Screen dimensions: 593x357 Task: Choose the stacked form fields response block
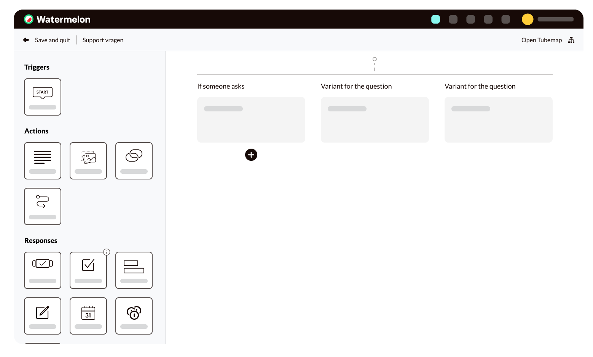(134, 270)
